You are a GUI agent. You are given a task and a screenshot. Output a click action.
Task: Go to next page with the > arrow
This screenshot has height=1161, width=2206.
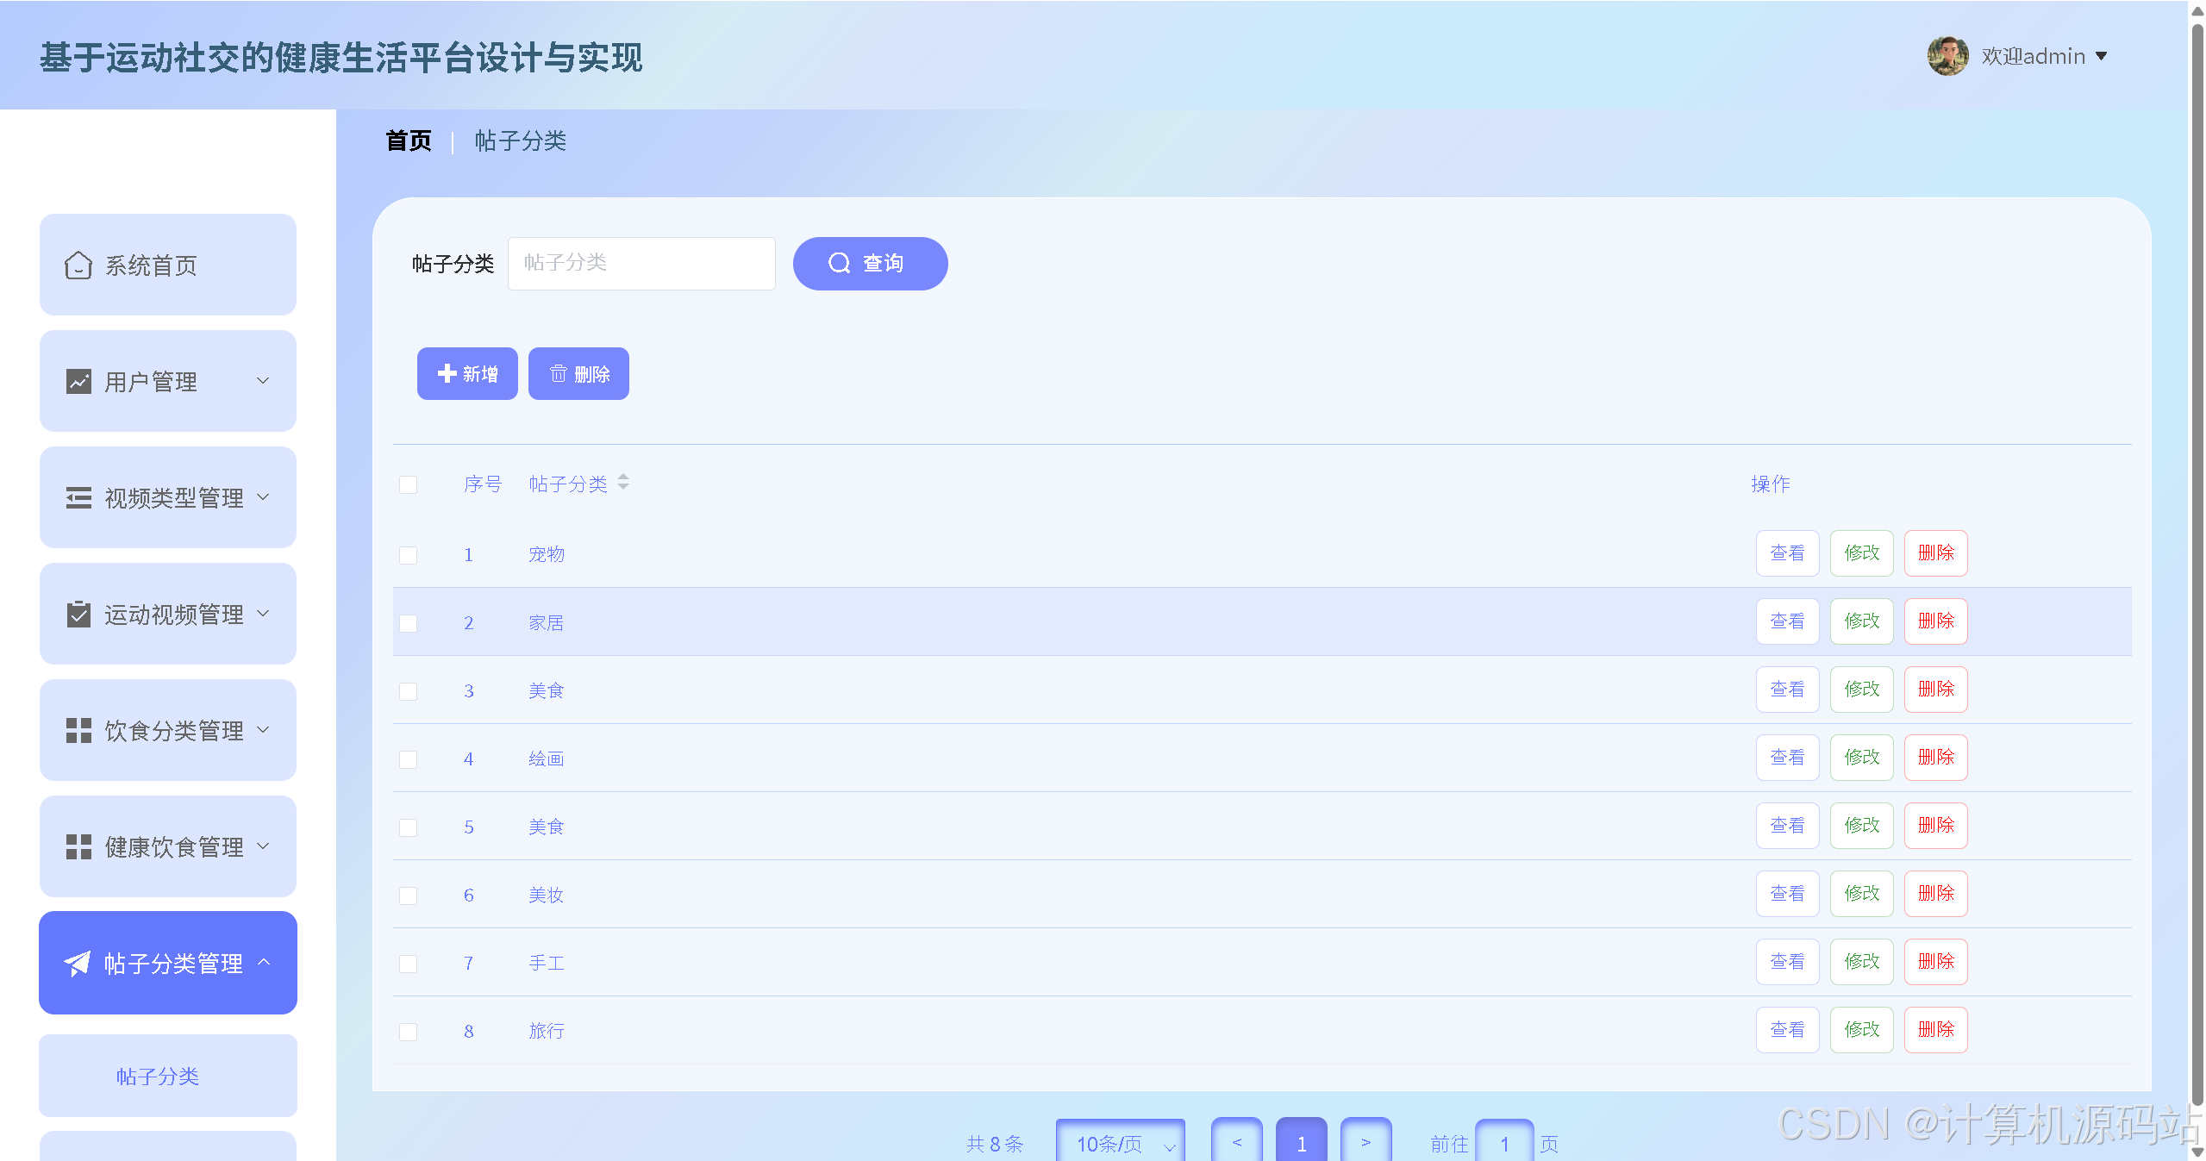pyautogui.click(x=1365, y=1142)
